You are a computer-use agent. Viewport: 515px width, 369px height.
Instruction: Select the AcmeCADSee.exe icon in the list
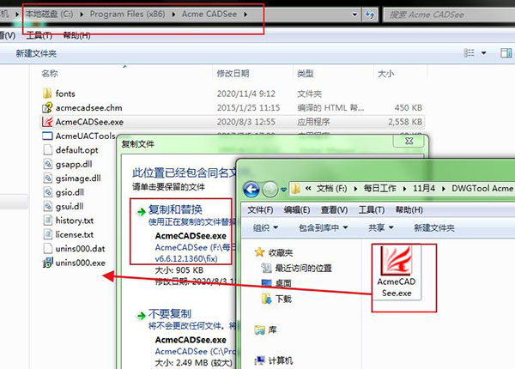click(47, 122)
